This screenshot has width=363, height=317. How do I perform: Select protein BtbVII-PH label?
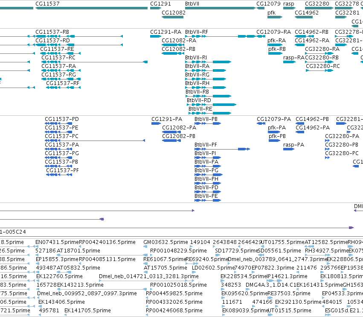click(206, 179)
